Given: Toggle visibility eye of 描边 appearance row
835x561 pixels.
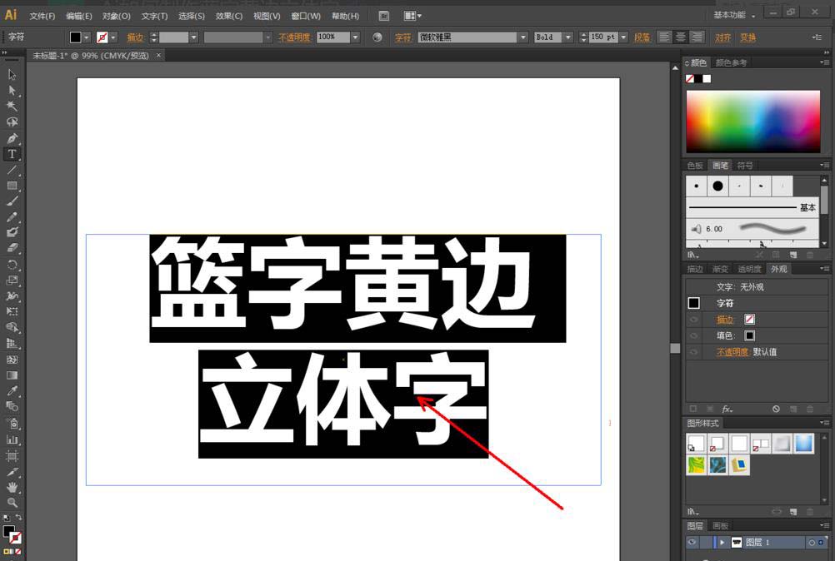Looking at the screenshot, I should tap(693, 320).
